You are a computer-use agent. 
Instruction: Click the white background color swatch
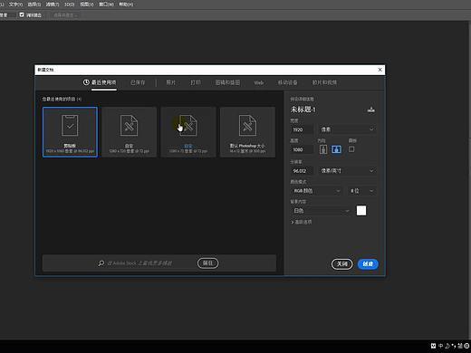[x=361, y=211]
